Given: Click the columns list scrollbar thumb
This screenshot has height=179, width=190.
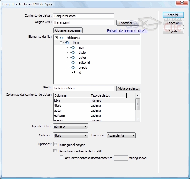Looking at the screenshot, I should coord(137,104).
